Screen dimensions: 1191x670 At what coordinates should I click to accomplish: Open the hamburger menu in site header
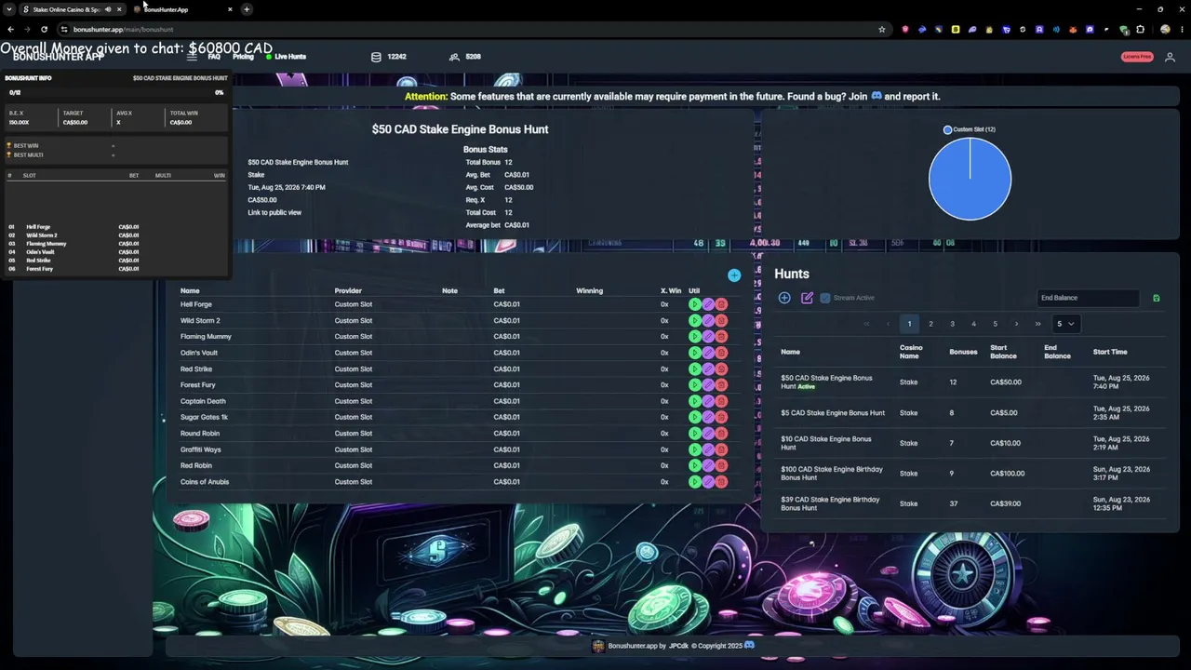click(192, 57)
